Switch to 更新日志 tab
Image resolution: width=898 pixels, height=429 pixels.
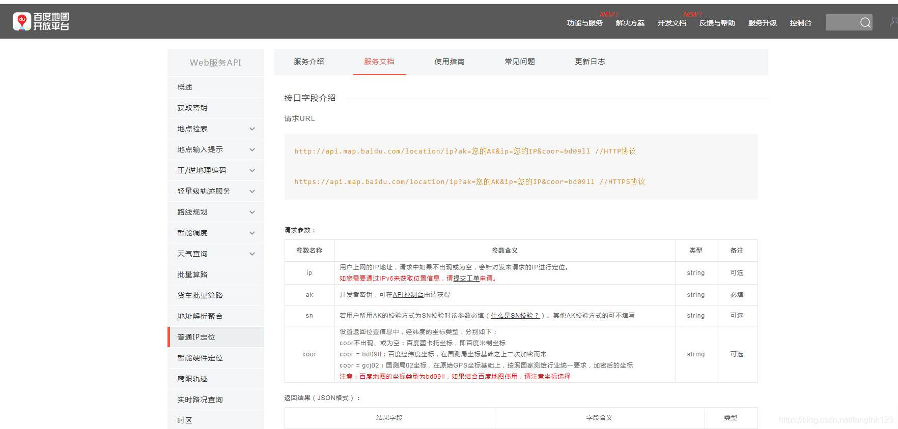590,62
